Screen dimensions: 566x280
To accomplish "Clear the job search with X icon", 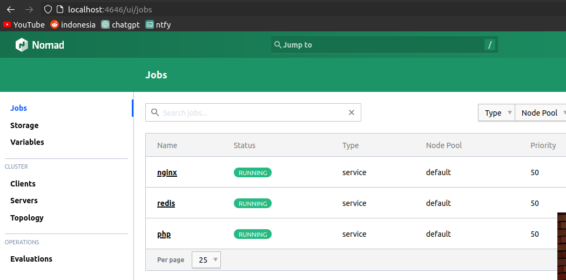I will (352, 112).
